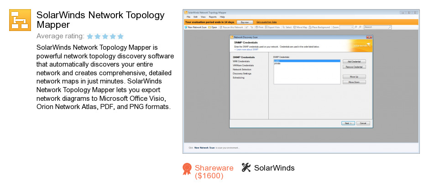Select the public credential entry
Image resolution: width=429 pixels, height=192 pixels.
click(x=307, y=61)
